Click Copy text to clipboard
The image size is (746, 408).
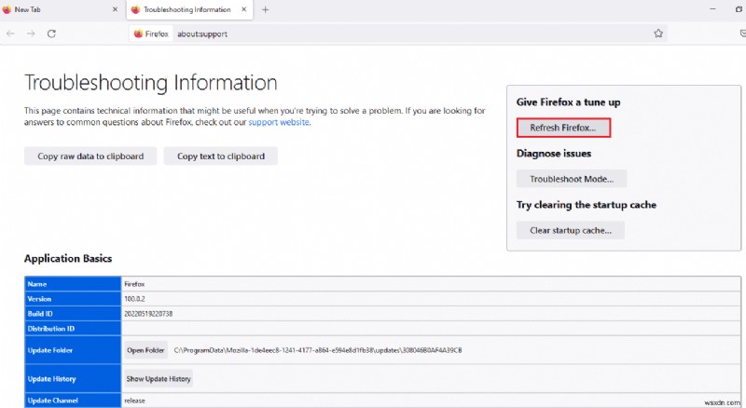[x=221, y=156]
